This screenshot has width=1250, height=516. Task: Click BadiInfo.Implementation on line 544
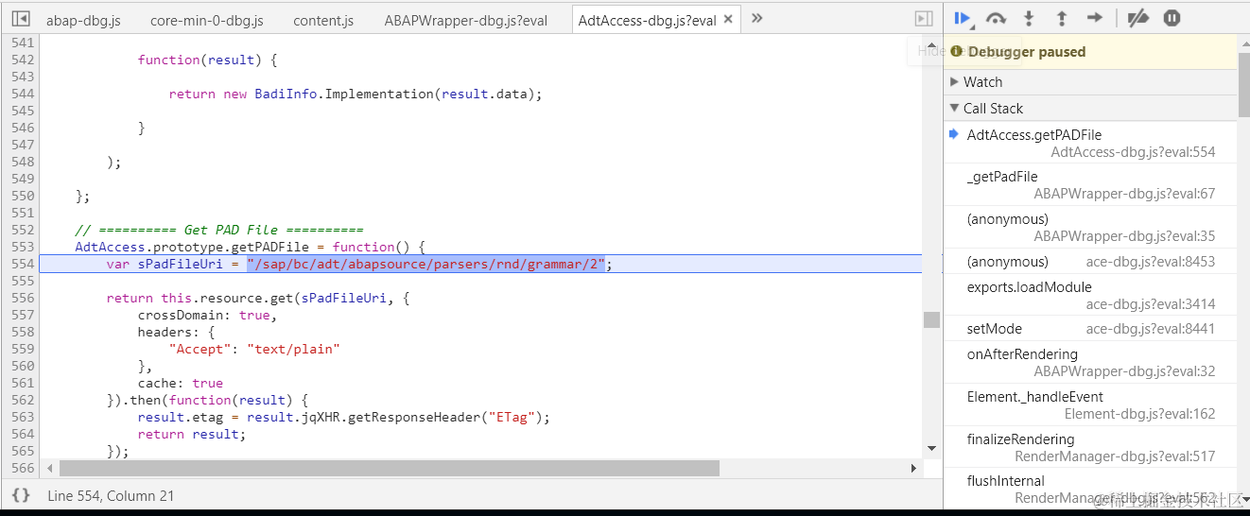(344, 94)
